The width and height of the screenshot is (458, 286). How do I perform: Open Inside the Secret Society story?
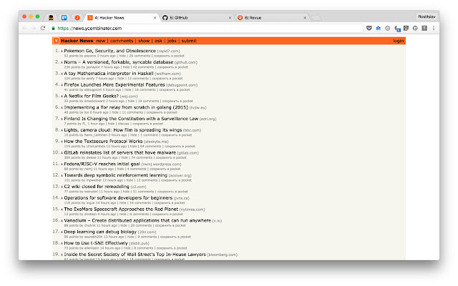[x=135, y=255]
